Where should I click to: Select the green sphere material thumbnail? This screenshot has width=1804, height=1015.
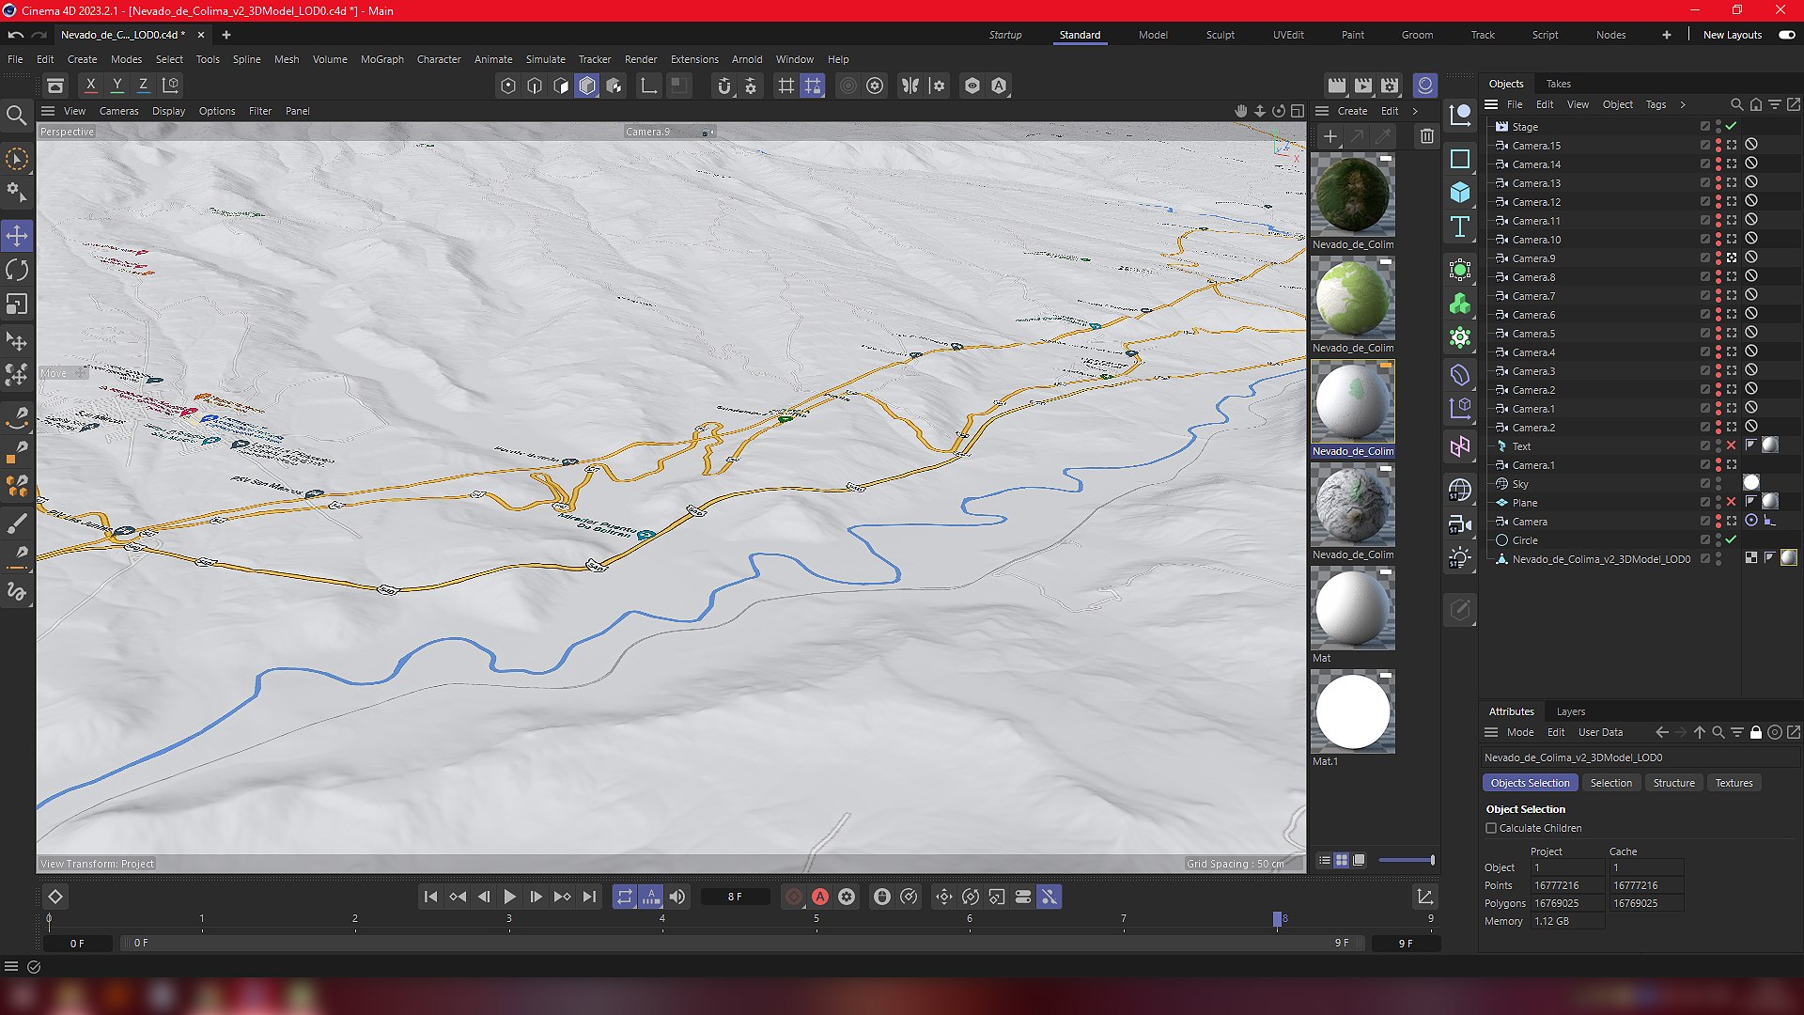(x=1352, y=298)
